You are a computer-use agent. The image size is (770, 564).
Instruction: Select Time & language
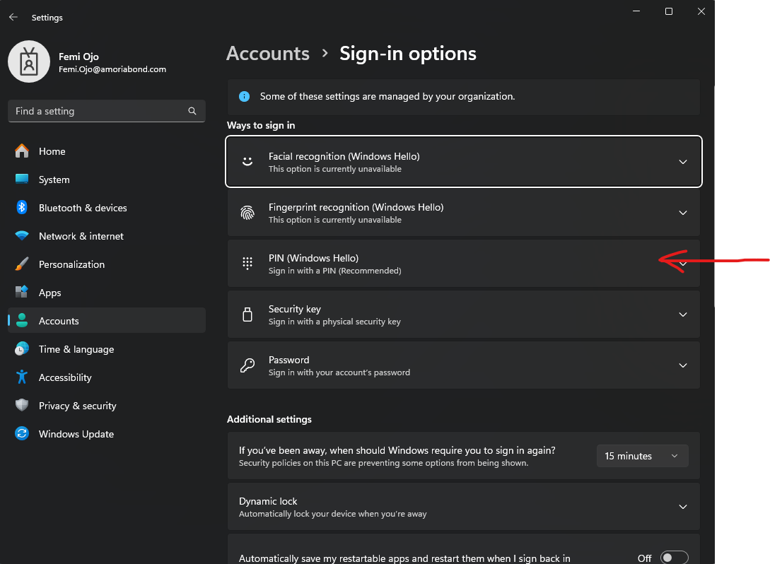107,349
